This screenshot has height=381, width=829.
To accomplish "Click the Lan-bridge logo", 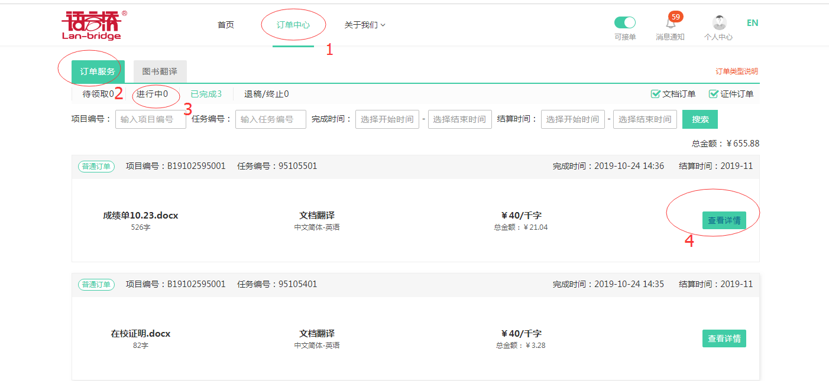I will click(x=93, y=25).
